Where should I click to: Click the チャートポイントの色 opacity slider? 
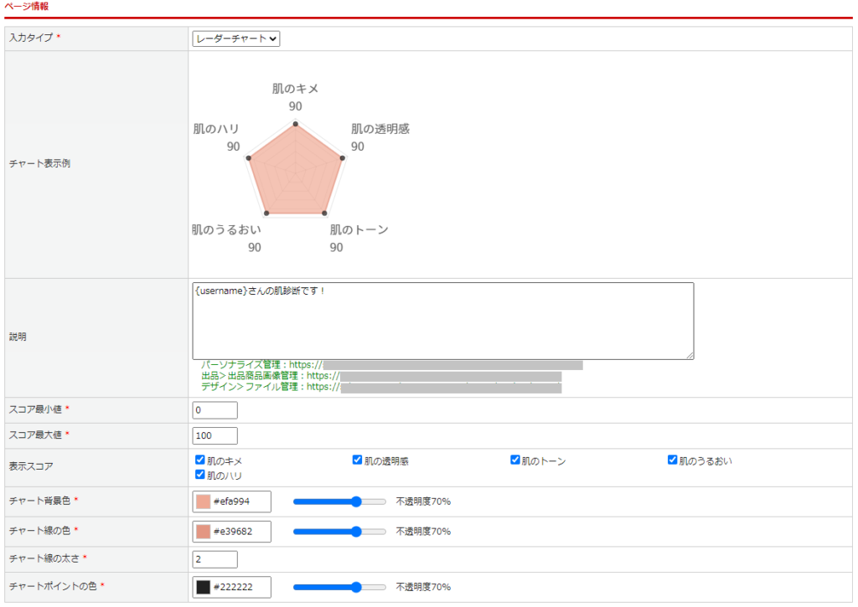[339, 587]
